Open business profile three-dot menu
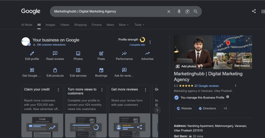The height and width of the screenshot is (138, 265). click(x=150, y=42)
